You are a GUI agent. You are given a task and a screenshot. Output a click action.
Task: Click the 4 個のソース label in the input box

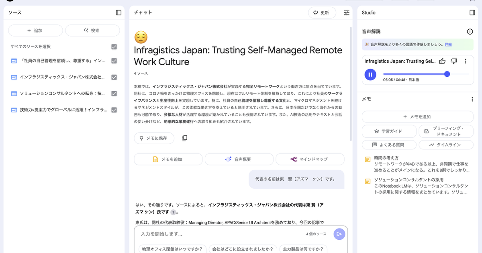click(316, 234)
